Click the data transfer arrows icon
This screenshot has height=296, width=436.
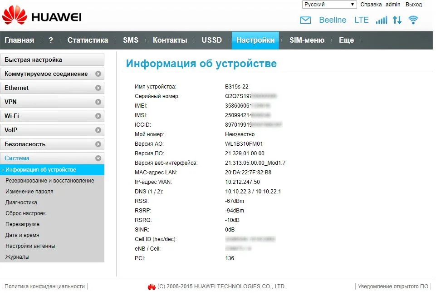point(397,20)
